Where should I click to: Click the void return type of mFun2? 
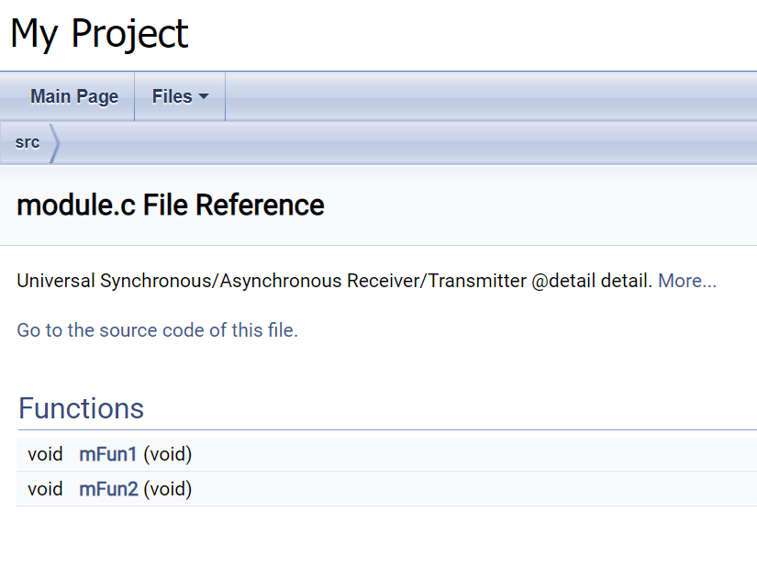45,489
